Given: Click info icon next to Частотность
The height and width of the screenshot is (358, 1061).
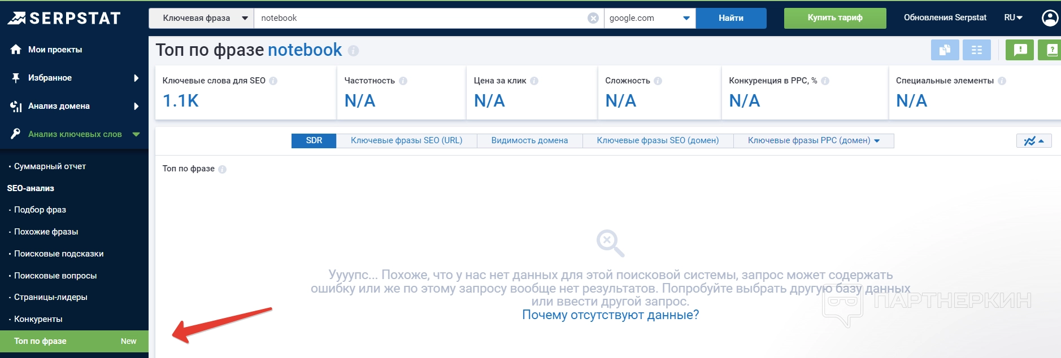Looking at the screenshot, I should [x=403, y=81].
